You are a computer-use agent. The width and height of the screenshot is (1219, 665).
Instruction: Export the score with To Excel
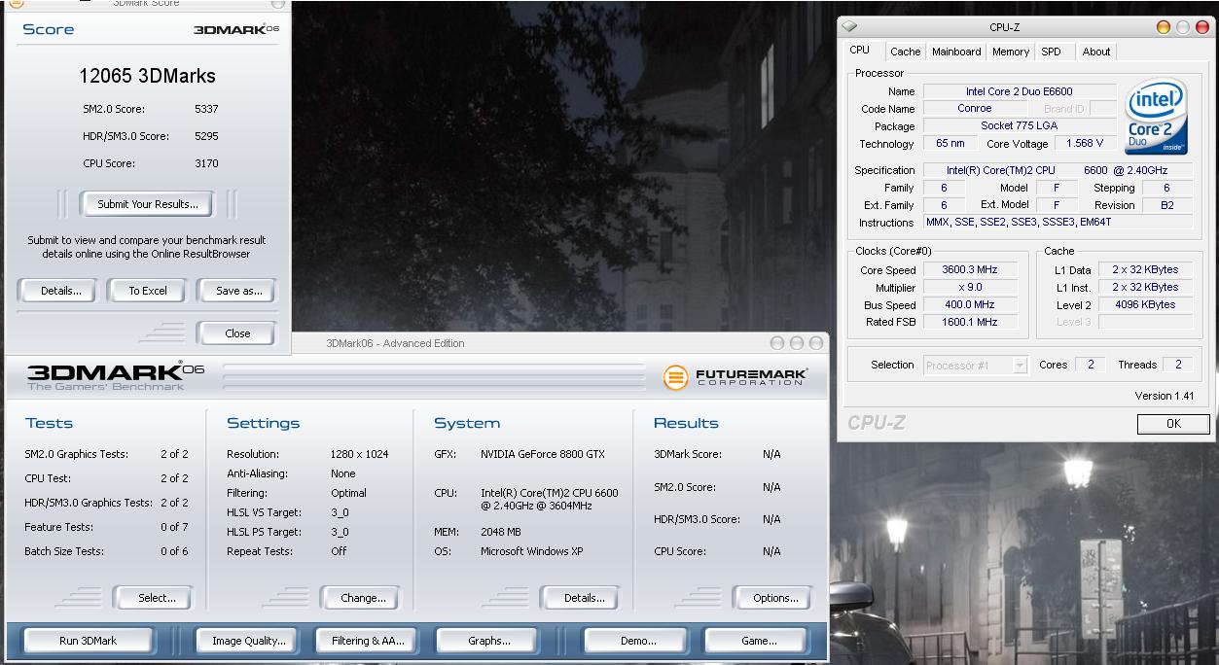pyautogui.click(x=148, y=291)
